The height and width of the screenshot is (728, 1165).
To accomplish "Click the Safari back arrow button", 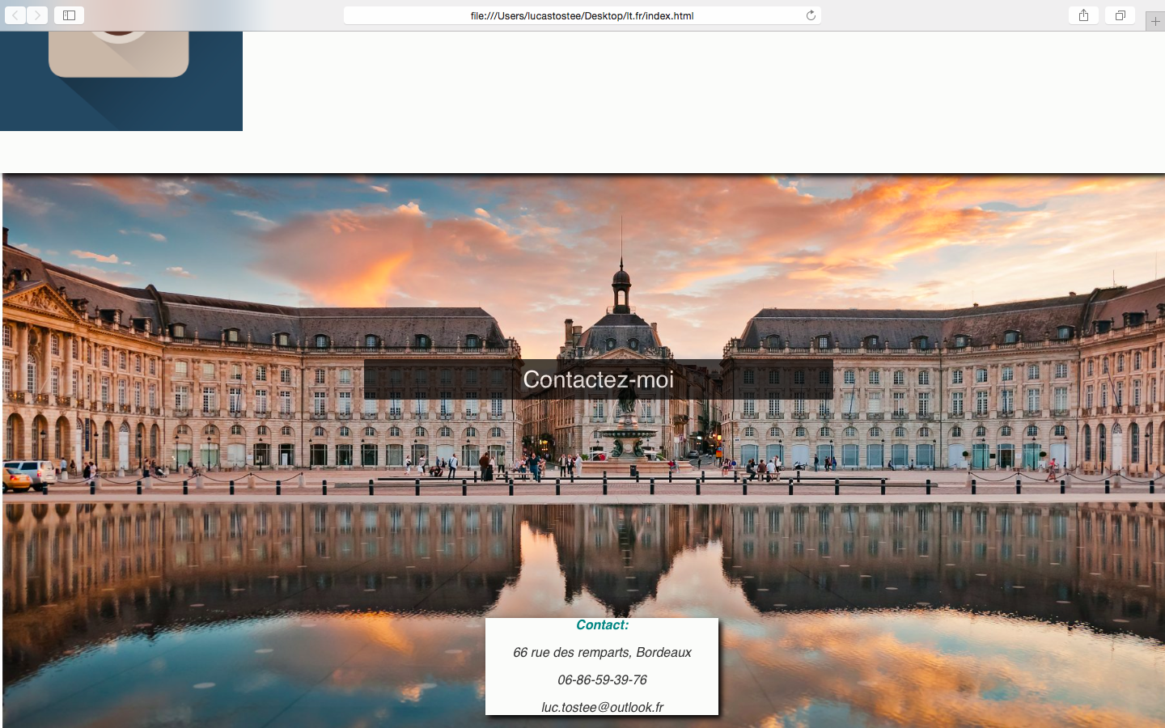I will click(x=15, y=15).
